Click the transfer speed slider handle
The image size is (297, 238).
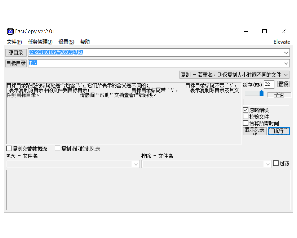pos(262,93)
